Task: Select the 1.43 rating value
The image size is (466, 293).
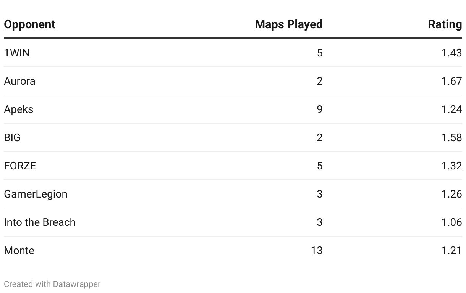Action: pos(451,53)
